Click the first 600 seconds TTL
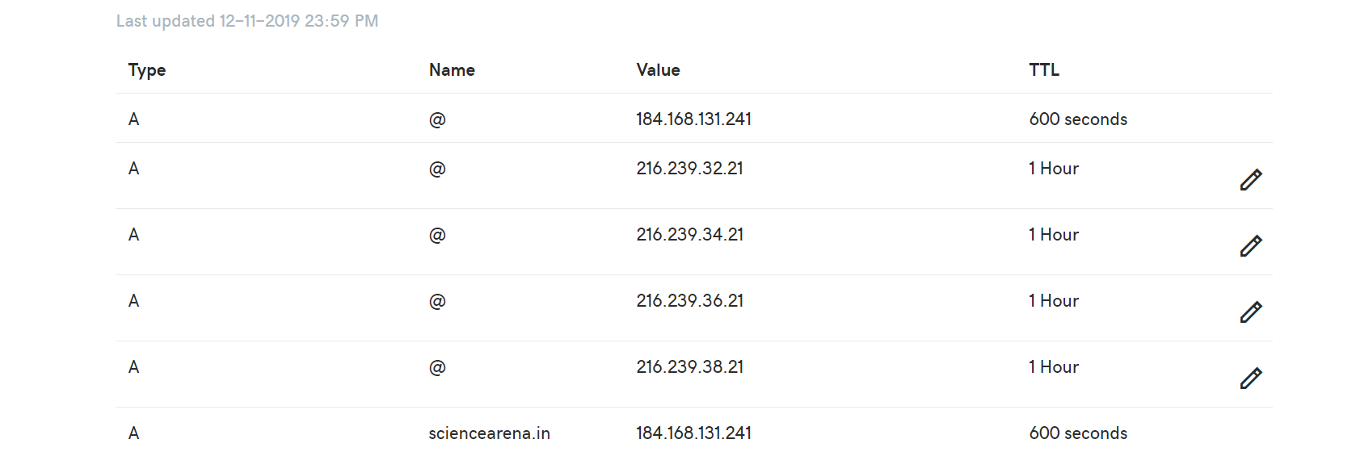The image size is (1352, 456). tap(1078, 119)
